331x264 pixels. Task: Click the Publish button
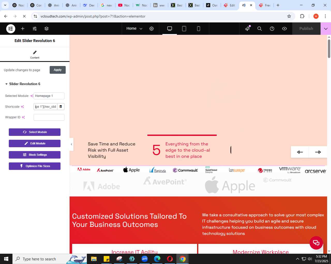pos(306,29)
